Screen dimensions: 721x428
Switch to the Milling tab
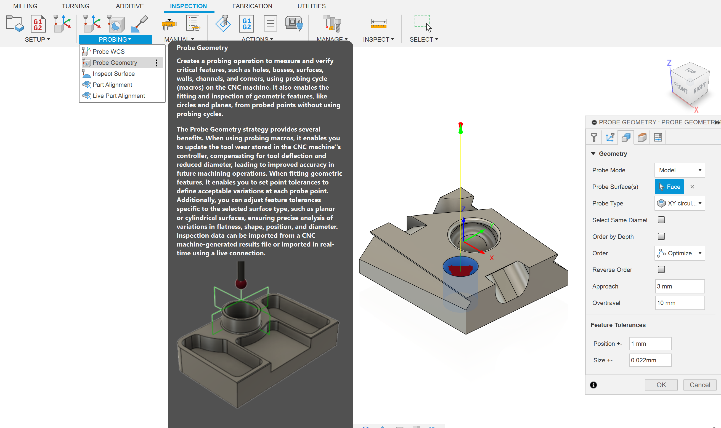(25, 6)
